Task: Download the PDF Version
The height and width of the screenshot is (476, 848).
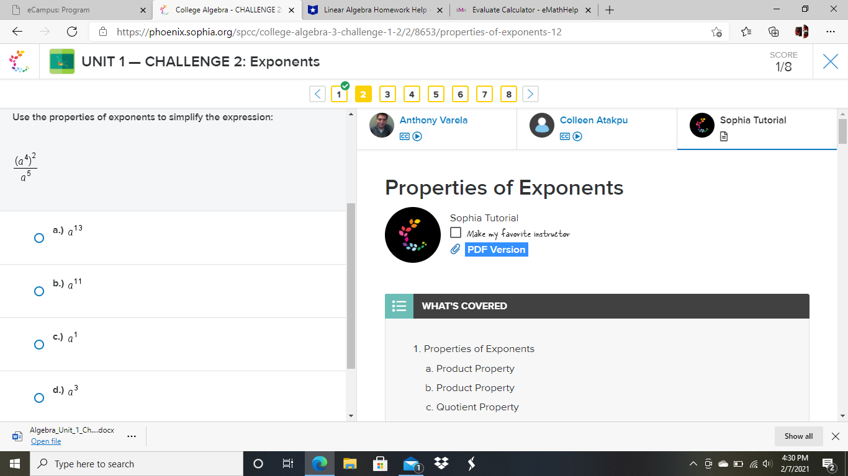Action: (x=497, y=249)
